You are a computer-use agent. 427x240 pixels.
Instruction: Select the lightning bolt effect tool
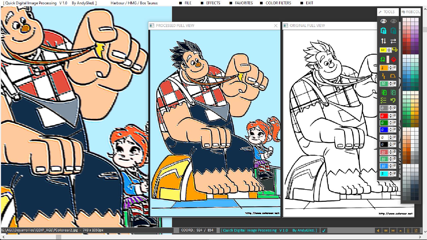pos(383,75)
